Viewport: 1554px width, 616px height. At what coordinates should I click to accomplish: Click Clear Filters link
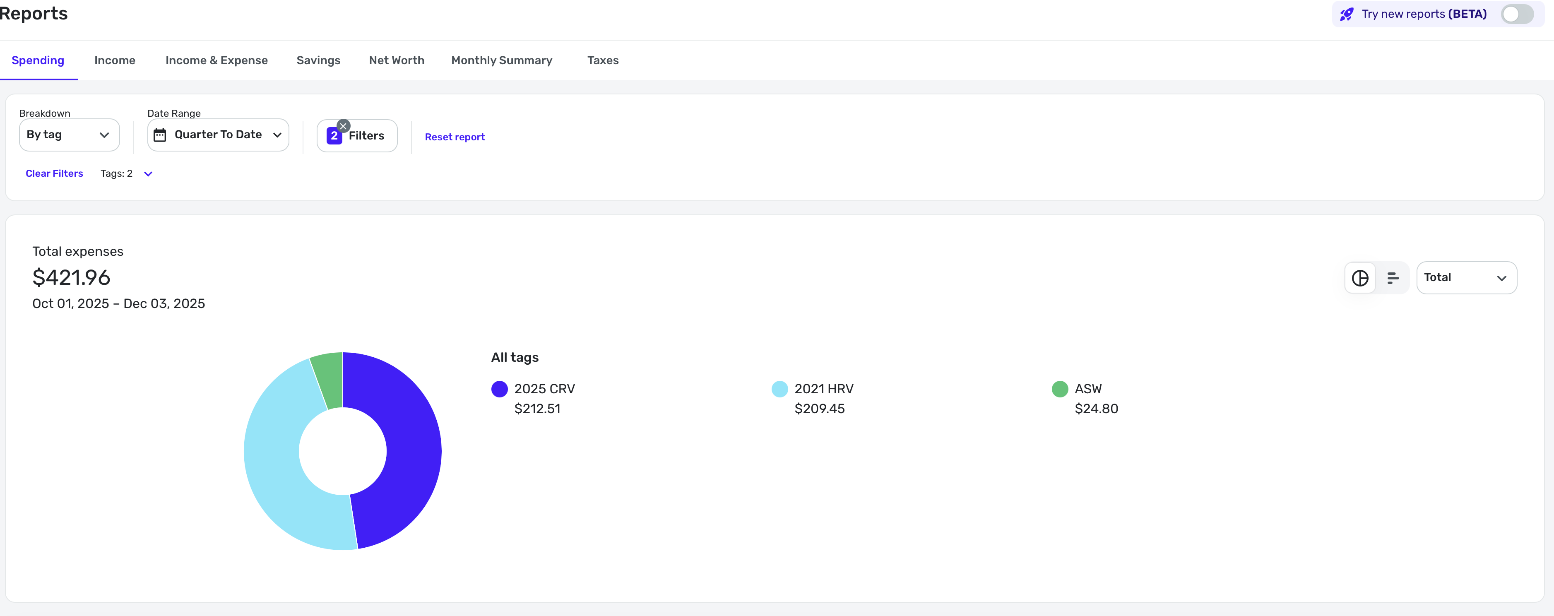(54, 174)
